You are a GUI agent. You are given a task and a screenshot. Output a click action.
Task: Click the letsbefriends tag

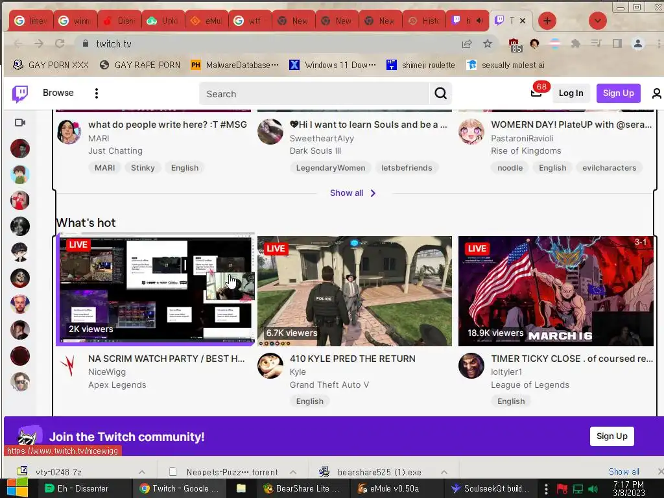pos(407,168)
